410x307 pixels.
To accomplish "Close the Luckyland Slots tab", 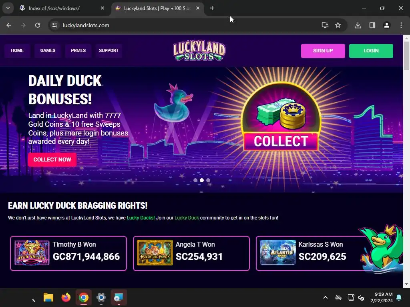I will pos(198,8).
